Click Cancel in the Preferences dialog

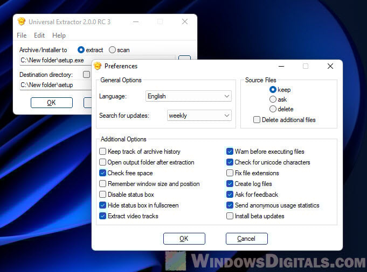[x=247, y=239]
